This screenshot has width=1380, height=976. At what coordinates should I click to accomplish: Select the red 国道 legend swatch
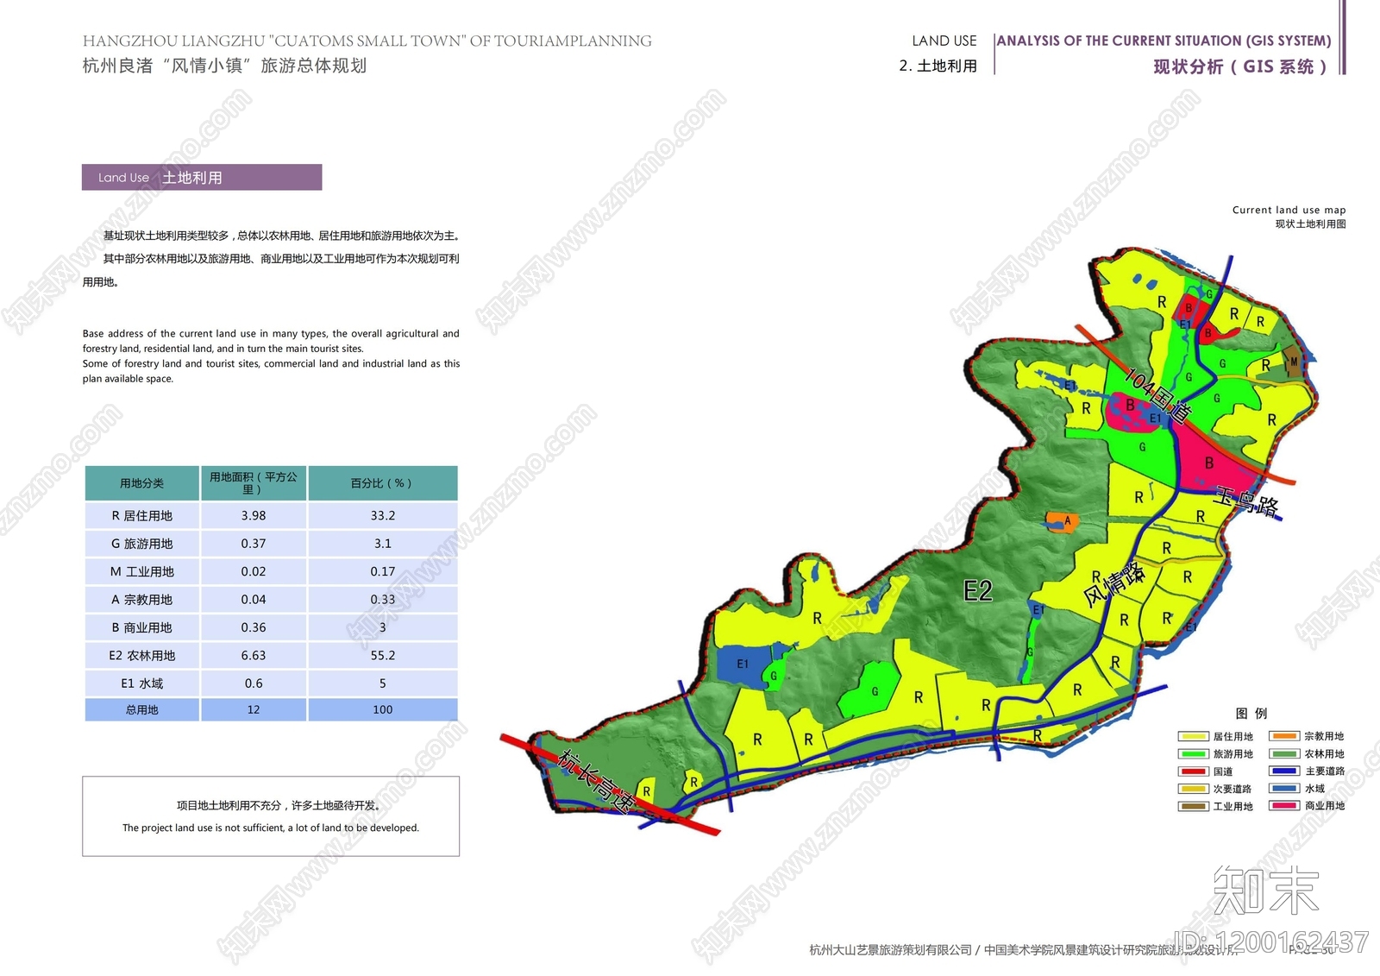click(1193, 771)
